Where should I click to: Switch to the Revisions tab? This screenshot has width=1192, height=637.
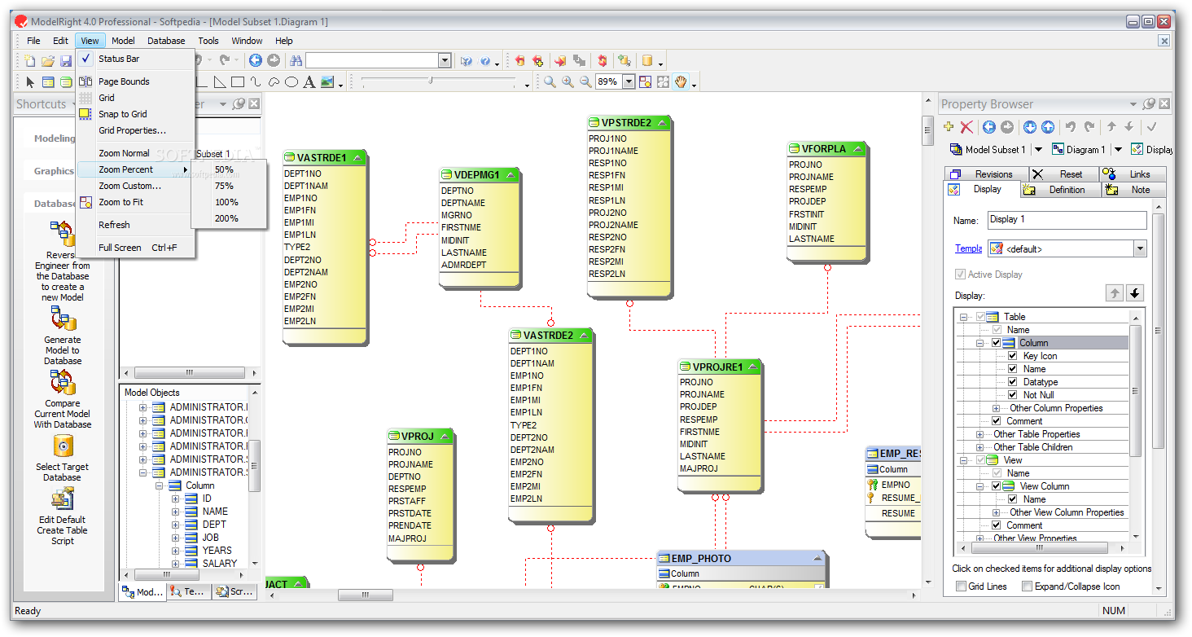click(987, 174)
